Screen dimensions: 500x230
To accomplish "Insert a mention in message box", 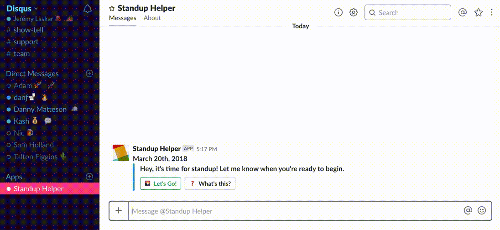I will click(468, 210).
